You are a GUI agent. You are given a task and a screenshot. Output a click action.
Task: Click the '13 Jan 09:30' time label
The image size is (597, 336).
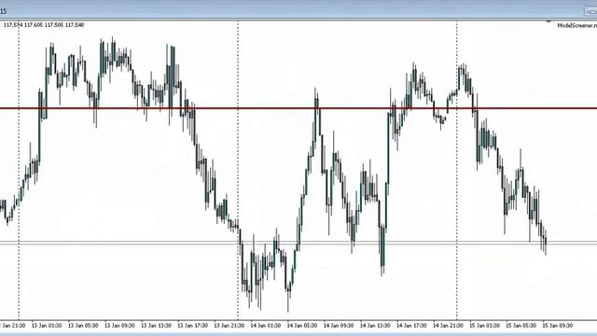click(x=119, y=326)
